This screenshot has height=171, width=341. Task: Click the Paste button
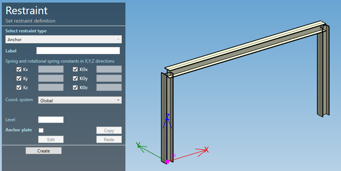pos(109,139)
